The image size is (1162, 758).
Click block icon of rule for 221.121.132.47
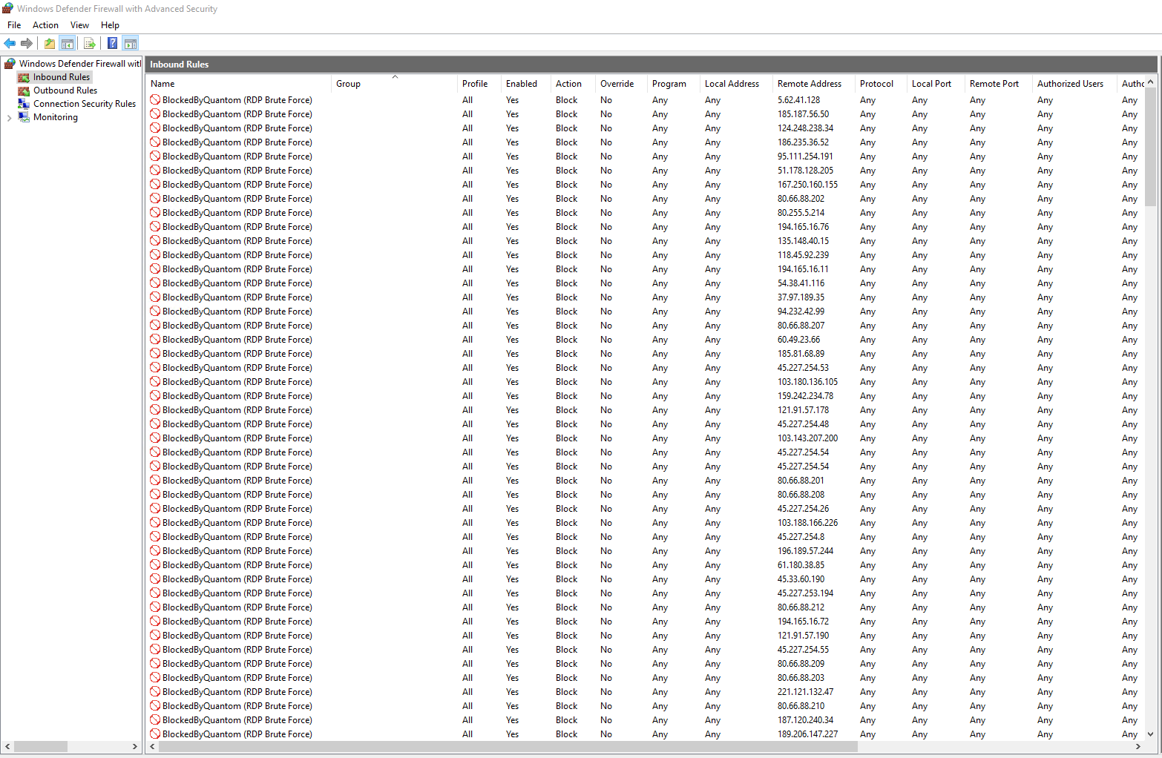(x=155, y=691)
